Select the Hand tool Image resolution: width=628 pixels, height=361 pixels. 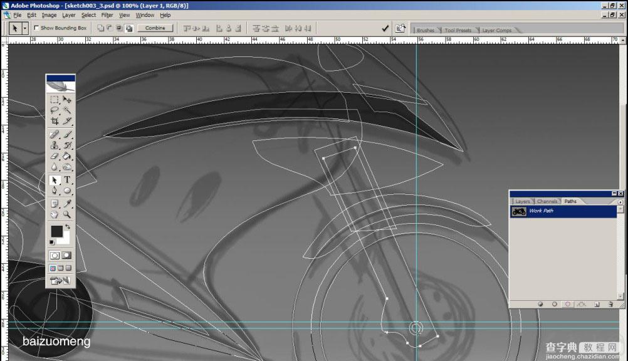pyautogui.click(x=55, y=214)
